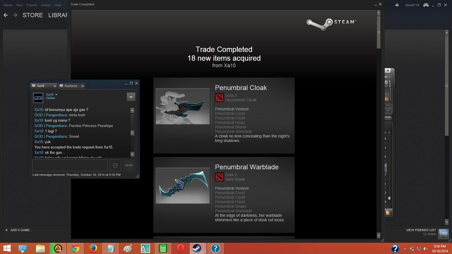Expand the Xa10 name dropdown arrow
This screenshot has height=254, width=452.
pos(56,95)
